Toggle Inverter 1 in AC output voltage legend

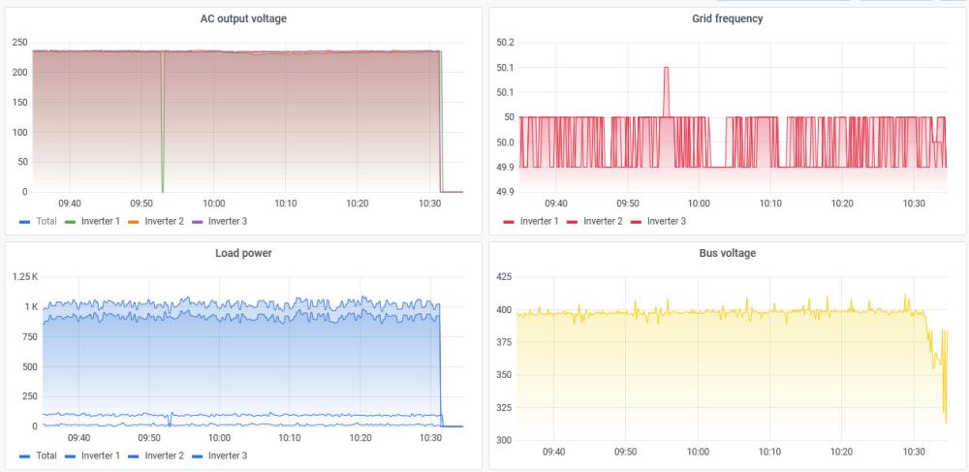coord(101,221)
